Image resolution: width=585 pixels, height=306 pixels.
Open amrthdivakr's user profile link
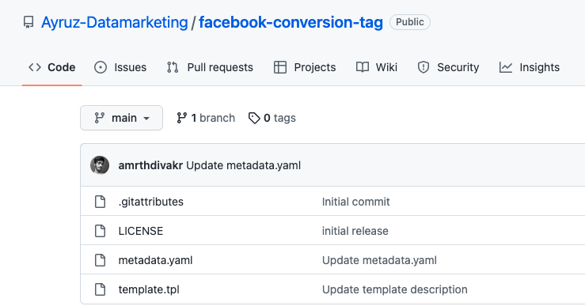[150, 165]
